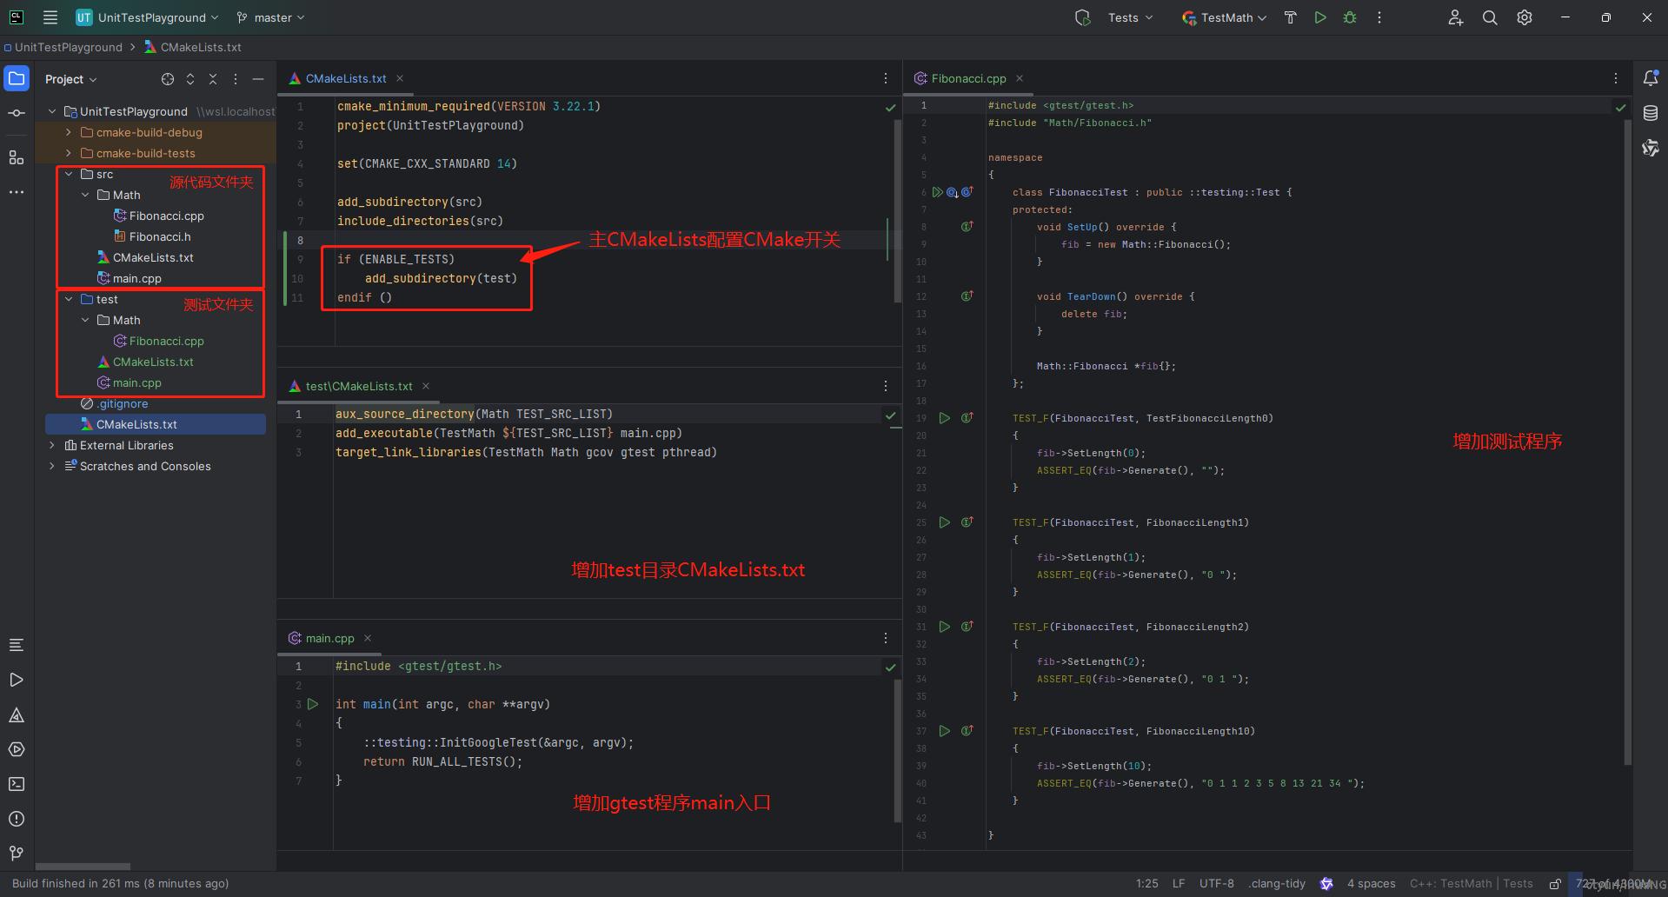Close the test\CMakeLists.txt tab
The image size is (1668, 897).
tap(426, 386)
